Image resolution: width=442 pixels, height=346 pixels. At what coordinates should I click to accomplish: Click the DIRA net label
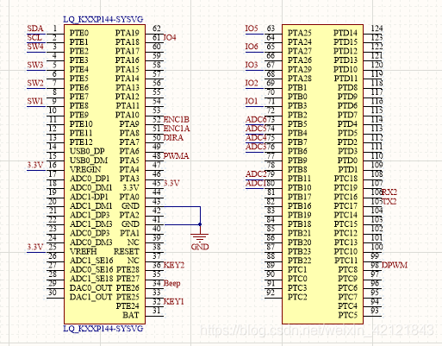[173, 138]
